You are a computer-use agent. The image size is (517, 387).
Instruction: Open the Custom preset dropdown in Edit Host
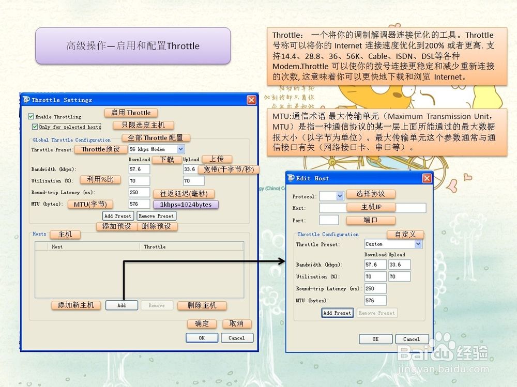(418, 244)
